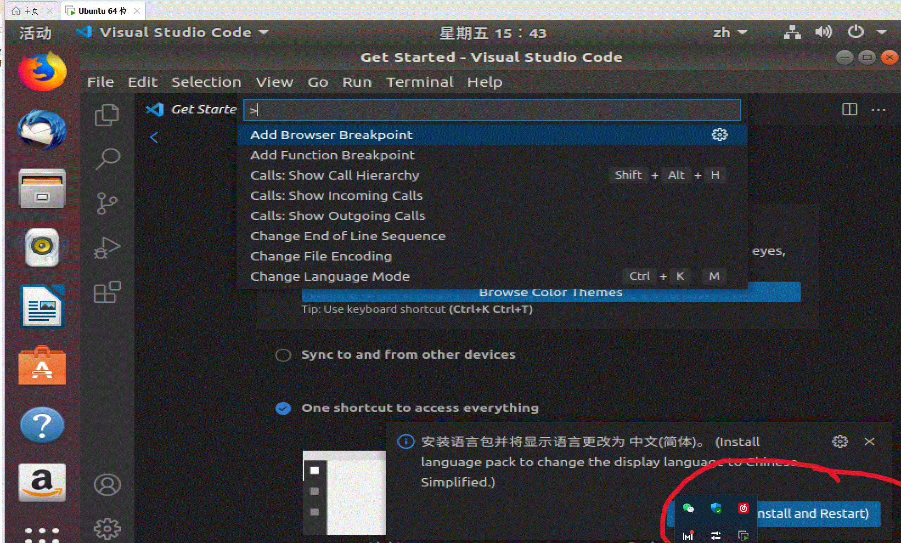Open the editor More Actions ellipsis
This screenshot has height=543, width=901.
click(878, 110)
